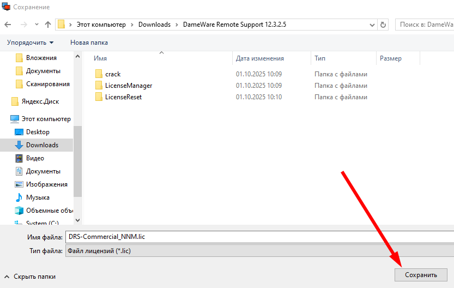Image resolution: width=454 pixels, height=288 pixels.
Task: Open the Тип файла dropdown
Action: coord(260,251)
